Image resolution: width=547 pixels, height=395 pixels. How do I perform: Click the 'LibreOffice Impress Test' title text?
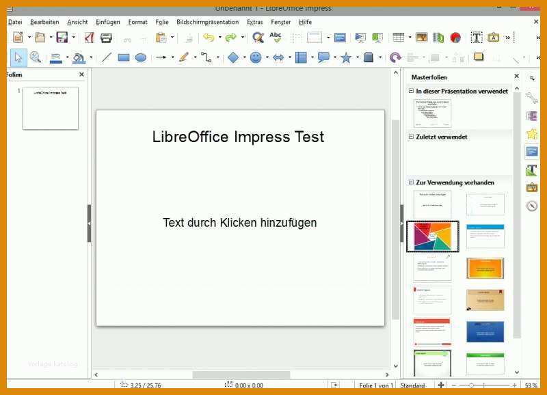[x=238, y=137]
